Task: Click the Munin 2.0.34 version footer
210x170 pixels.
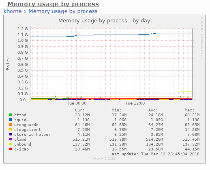Action: [x=104, y=159]
